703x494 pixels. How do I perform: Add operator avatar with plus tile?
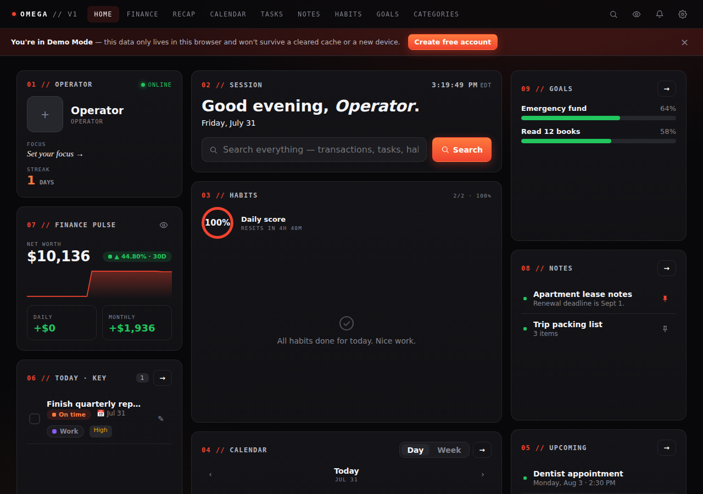pos(45,114)
